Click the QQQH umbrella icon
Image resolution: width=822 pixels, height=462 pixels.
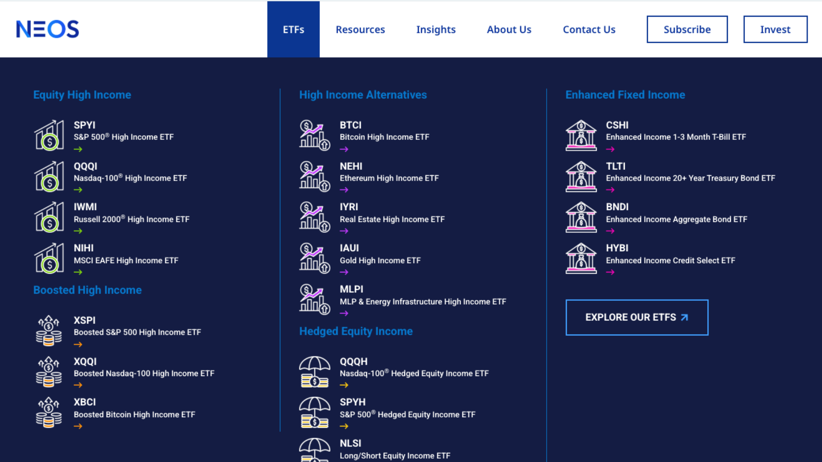point(315,372)
